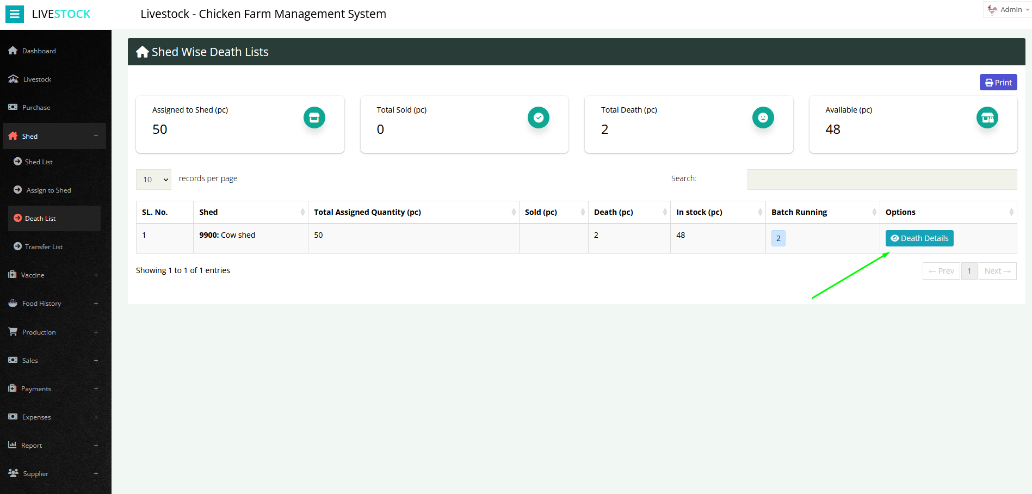Open the hamburger menu icon top left
This screenshot has width=1032, height=494.
14,14
